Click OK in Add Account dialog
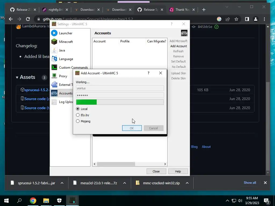This screenshot has width=275, height=206. click(x=132, y=128)
